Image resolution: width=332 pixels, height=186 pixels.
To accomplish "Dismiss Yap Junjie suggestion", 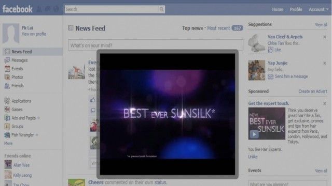I will 325,63.
